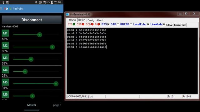Viewport: 200px width, 112px height.
Task: Disable the LineMode checkbox
Action: [x=164, y=24]
